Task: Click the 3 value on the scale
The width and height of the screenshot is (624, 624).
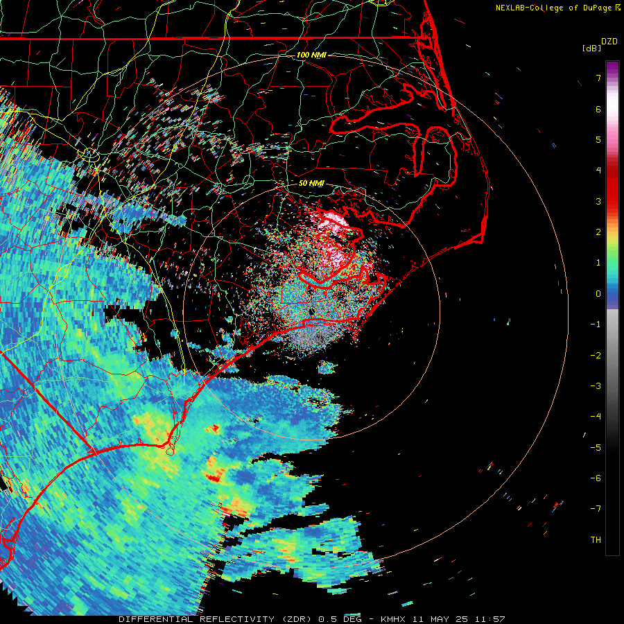Action: pos(598,201)
